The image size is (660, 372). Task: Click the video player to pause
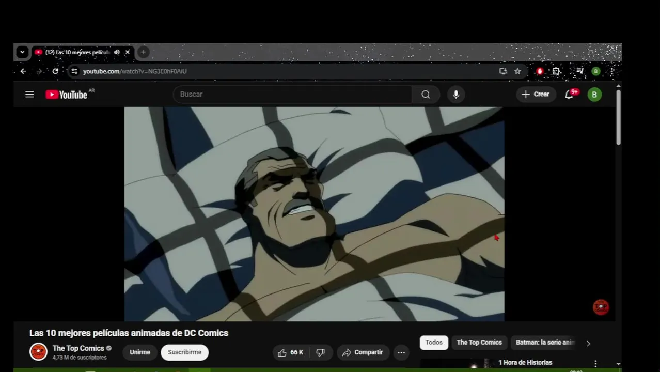(x=314, y=214)
